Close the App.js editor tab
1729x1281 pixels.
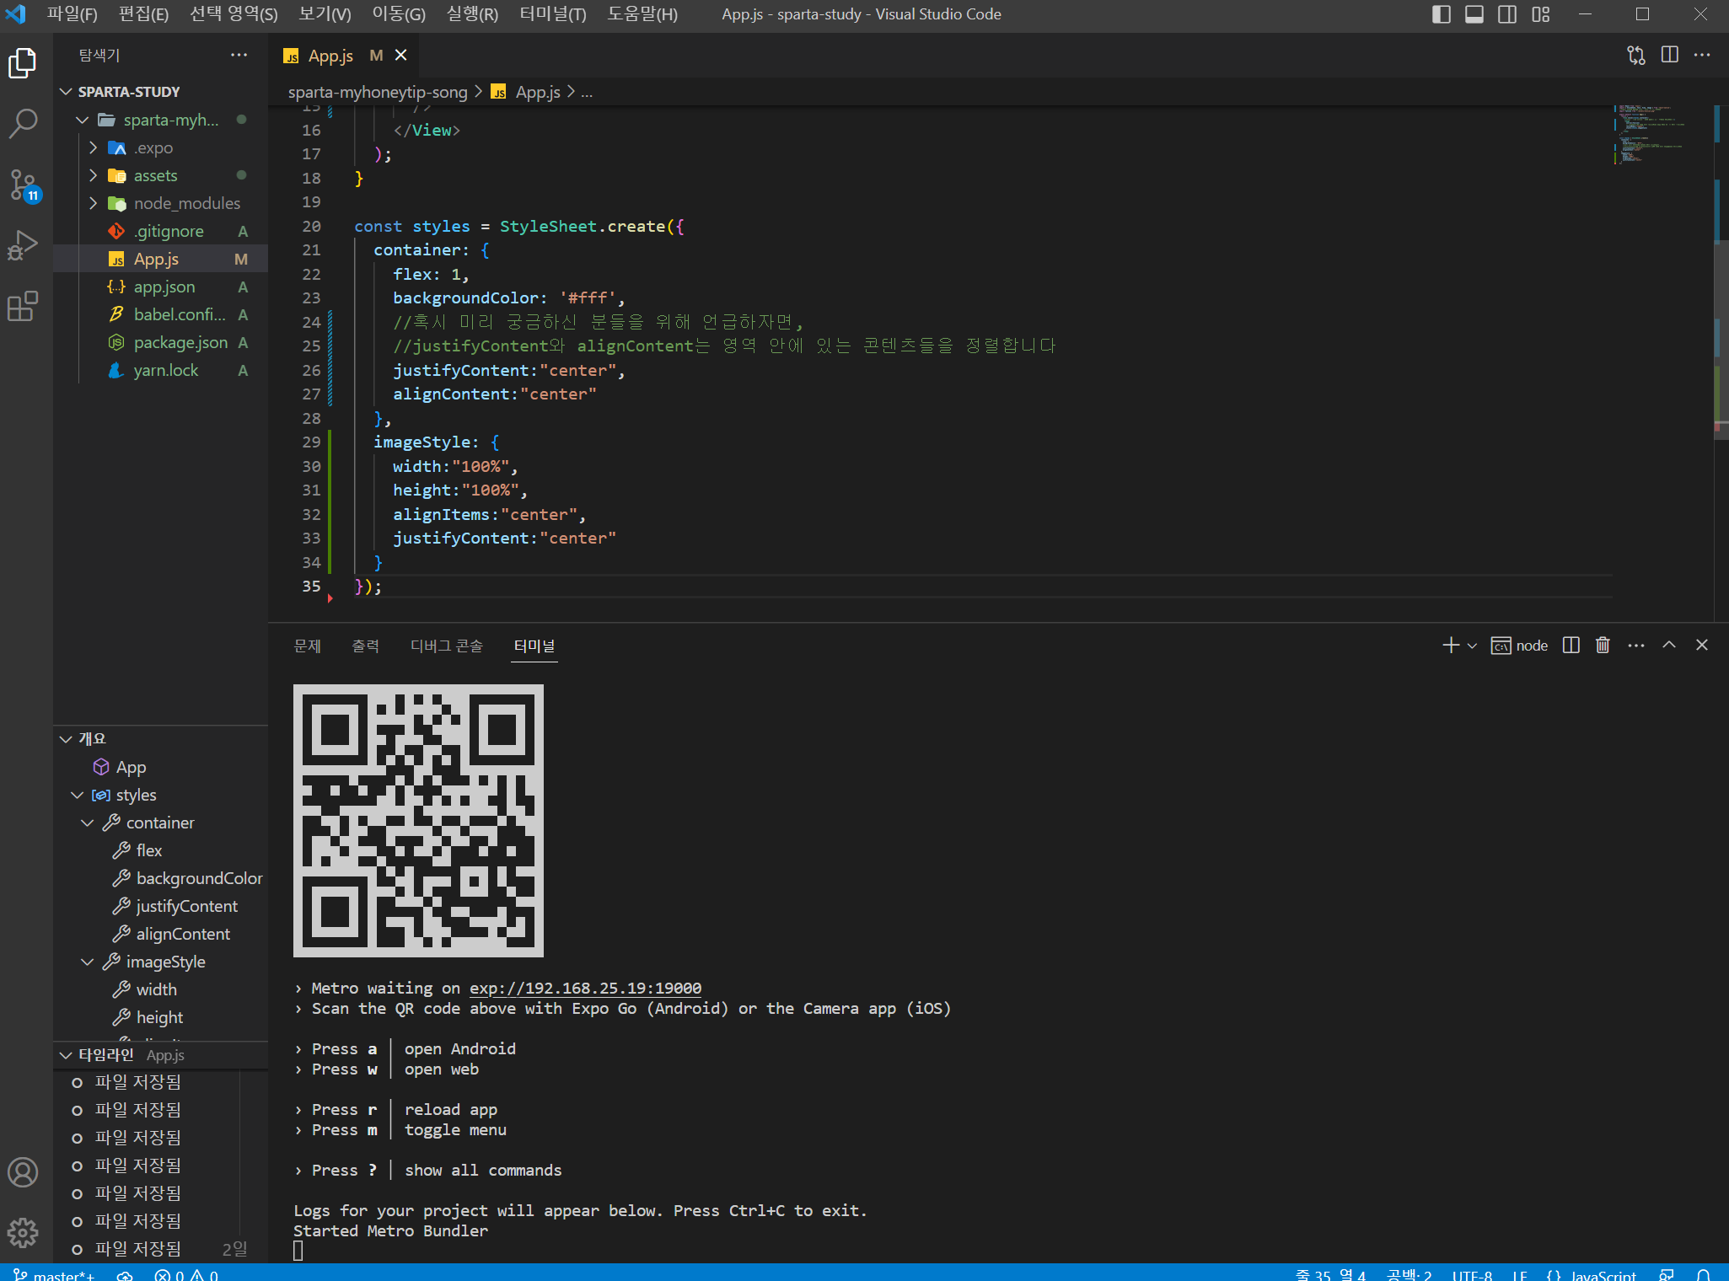[401, 55]
